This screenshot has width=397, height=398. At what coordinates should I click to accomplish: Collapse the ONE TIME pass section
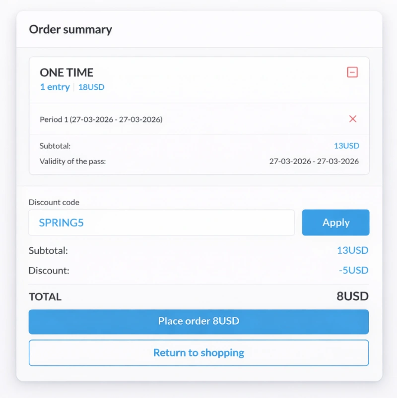click(x=352, y=72)
